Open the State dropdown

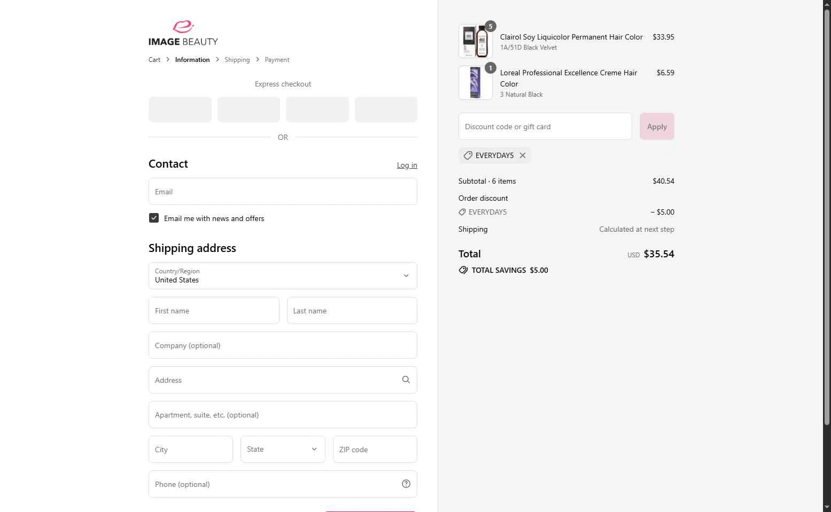coord(283,449)
